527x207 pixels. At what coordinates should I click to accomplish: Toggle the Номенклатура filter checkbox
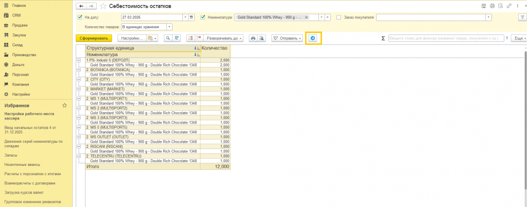tap(202, 17)
